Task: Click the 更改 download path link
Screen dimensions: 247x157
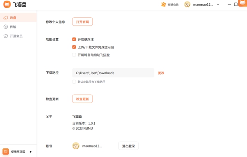Action: [161, 73]
